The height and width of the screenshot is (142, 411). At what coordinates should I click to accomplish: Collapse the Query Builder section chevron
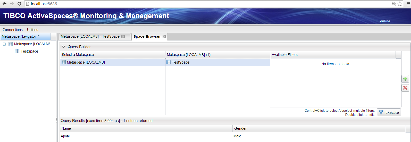64,47
